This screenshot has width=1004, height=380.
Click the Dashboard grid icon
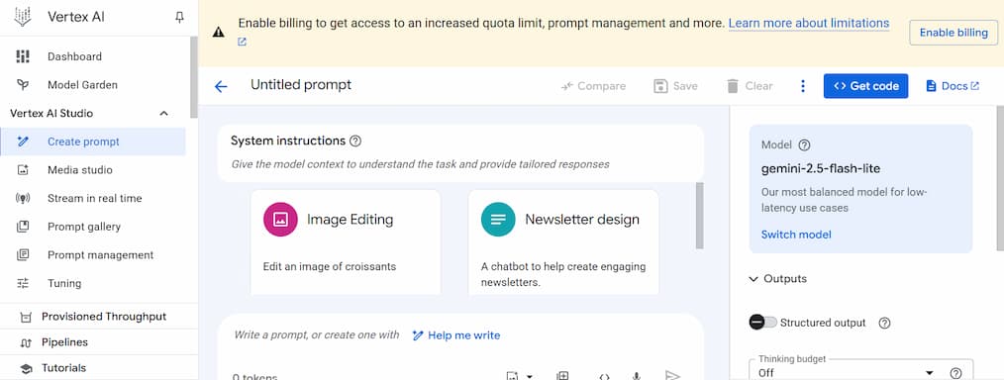click(x=23, y=56)
